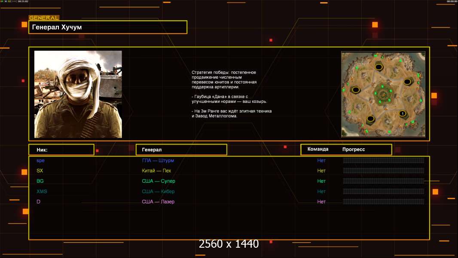The width and height of the screenshot is (458, 258).
Task: Click the Прогресс column header
Action: point(354,149)
